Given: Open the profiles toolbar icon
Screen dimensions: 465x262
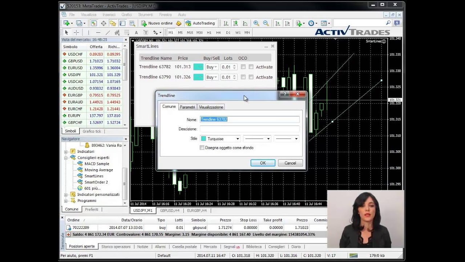Looking at the screenshot, I should coord(79,23).
